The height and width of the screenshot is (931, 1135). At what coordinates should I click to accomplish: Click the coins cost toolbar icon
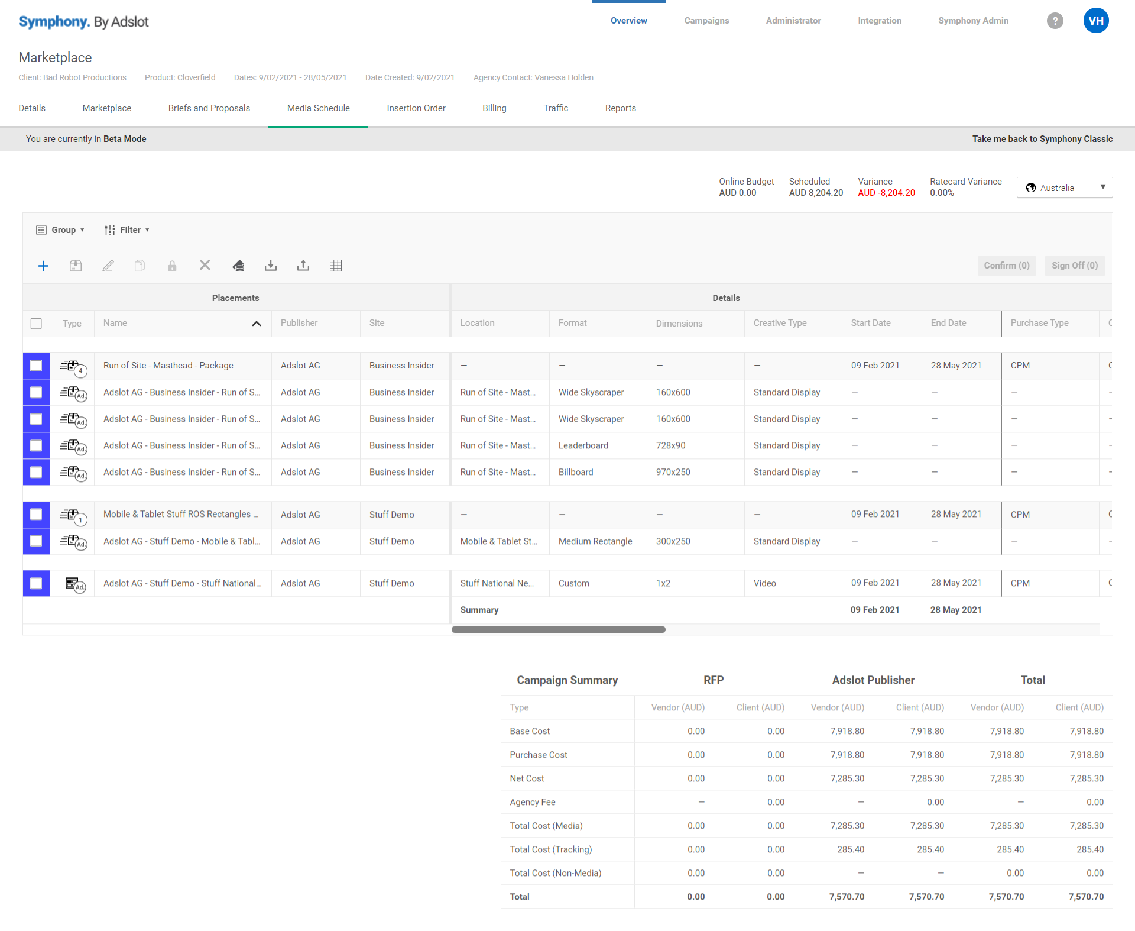(238, 266)
